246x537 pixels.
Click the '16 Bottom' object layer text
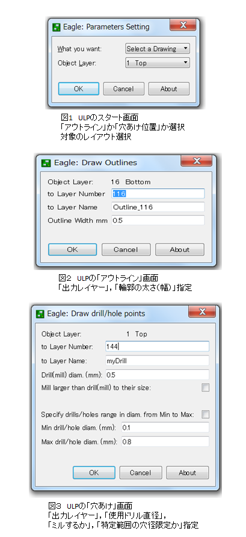pos(131,182)
